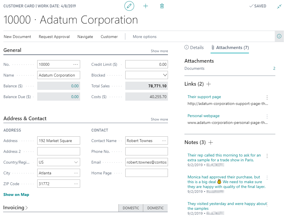Image resolution: width=287 pixels, height=222 pixels.
Task: Open note about trade show in Paris
Action: [x=224, y=158]
